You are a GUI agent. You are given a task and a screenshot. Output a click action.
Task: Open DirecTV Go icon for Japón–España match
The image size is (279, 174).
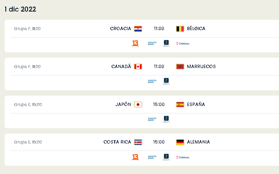pyautogui.click(x=166, y=119)
